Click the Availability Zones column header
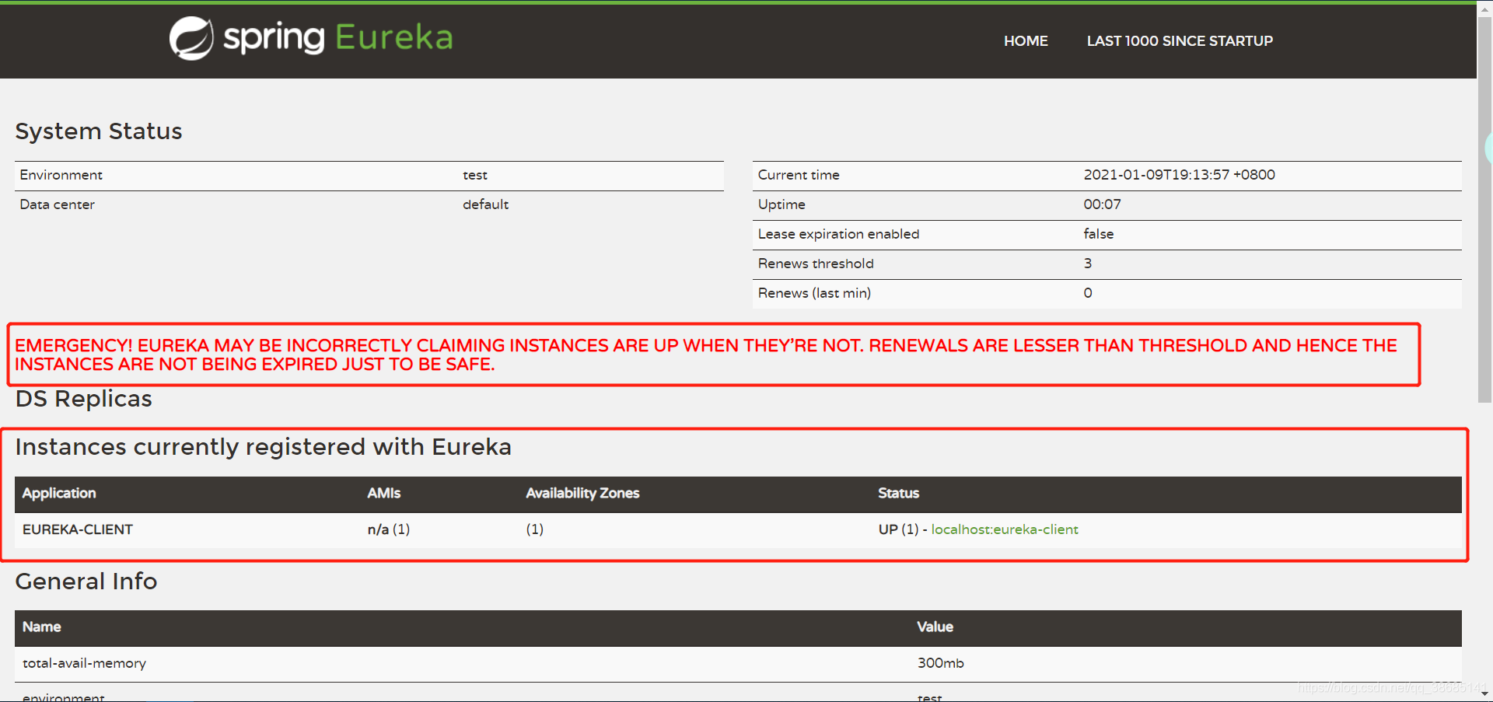 pyautogui.click(x=582, y=494)
